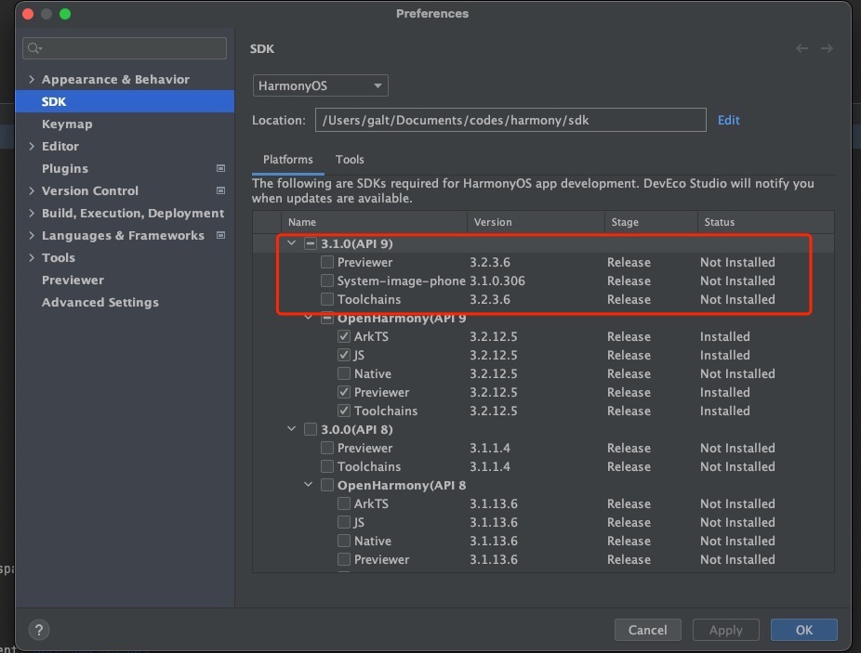
Task: Collapse the OpenHarmony(API 9 tree node
Action: 308,317
